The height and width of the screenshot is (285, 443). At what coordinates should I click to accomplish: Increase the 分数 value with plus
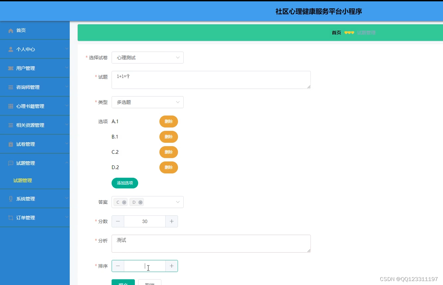coord(172,222)
